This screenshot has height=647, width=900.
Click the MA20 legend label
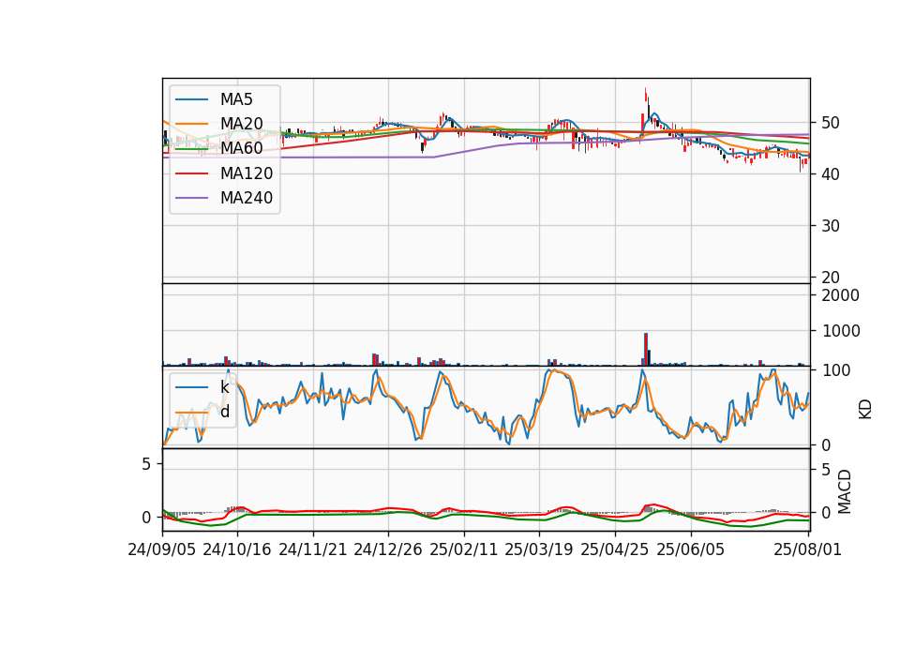[241, 124]
